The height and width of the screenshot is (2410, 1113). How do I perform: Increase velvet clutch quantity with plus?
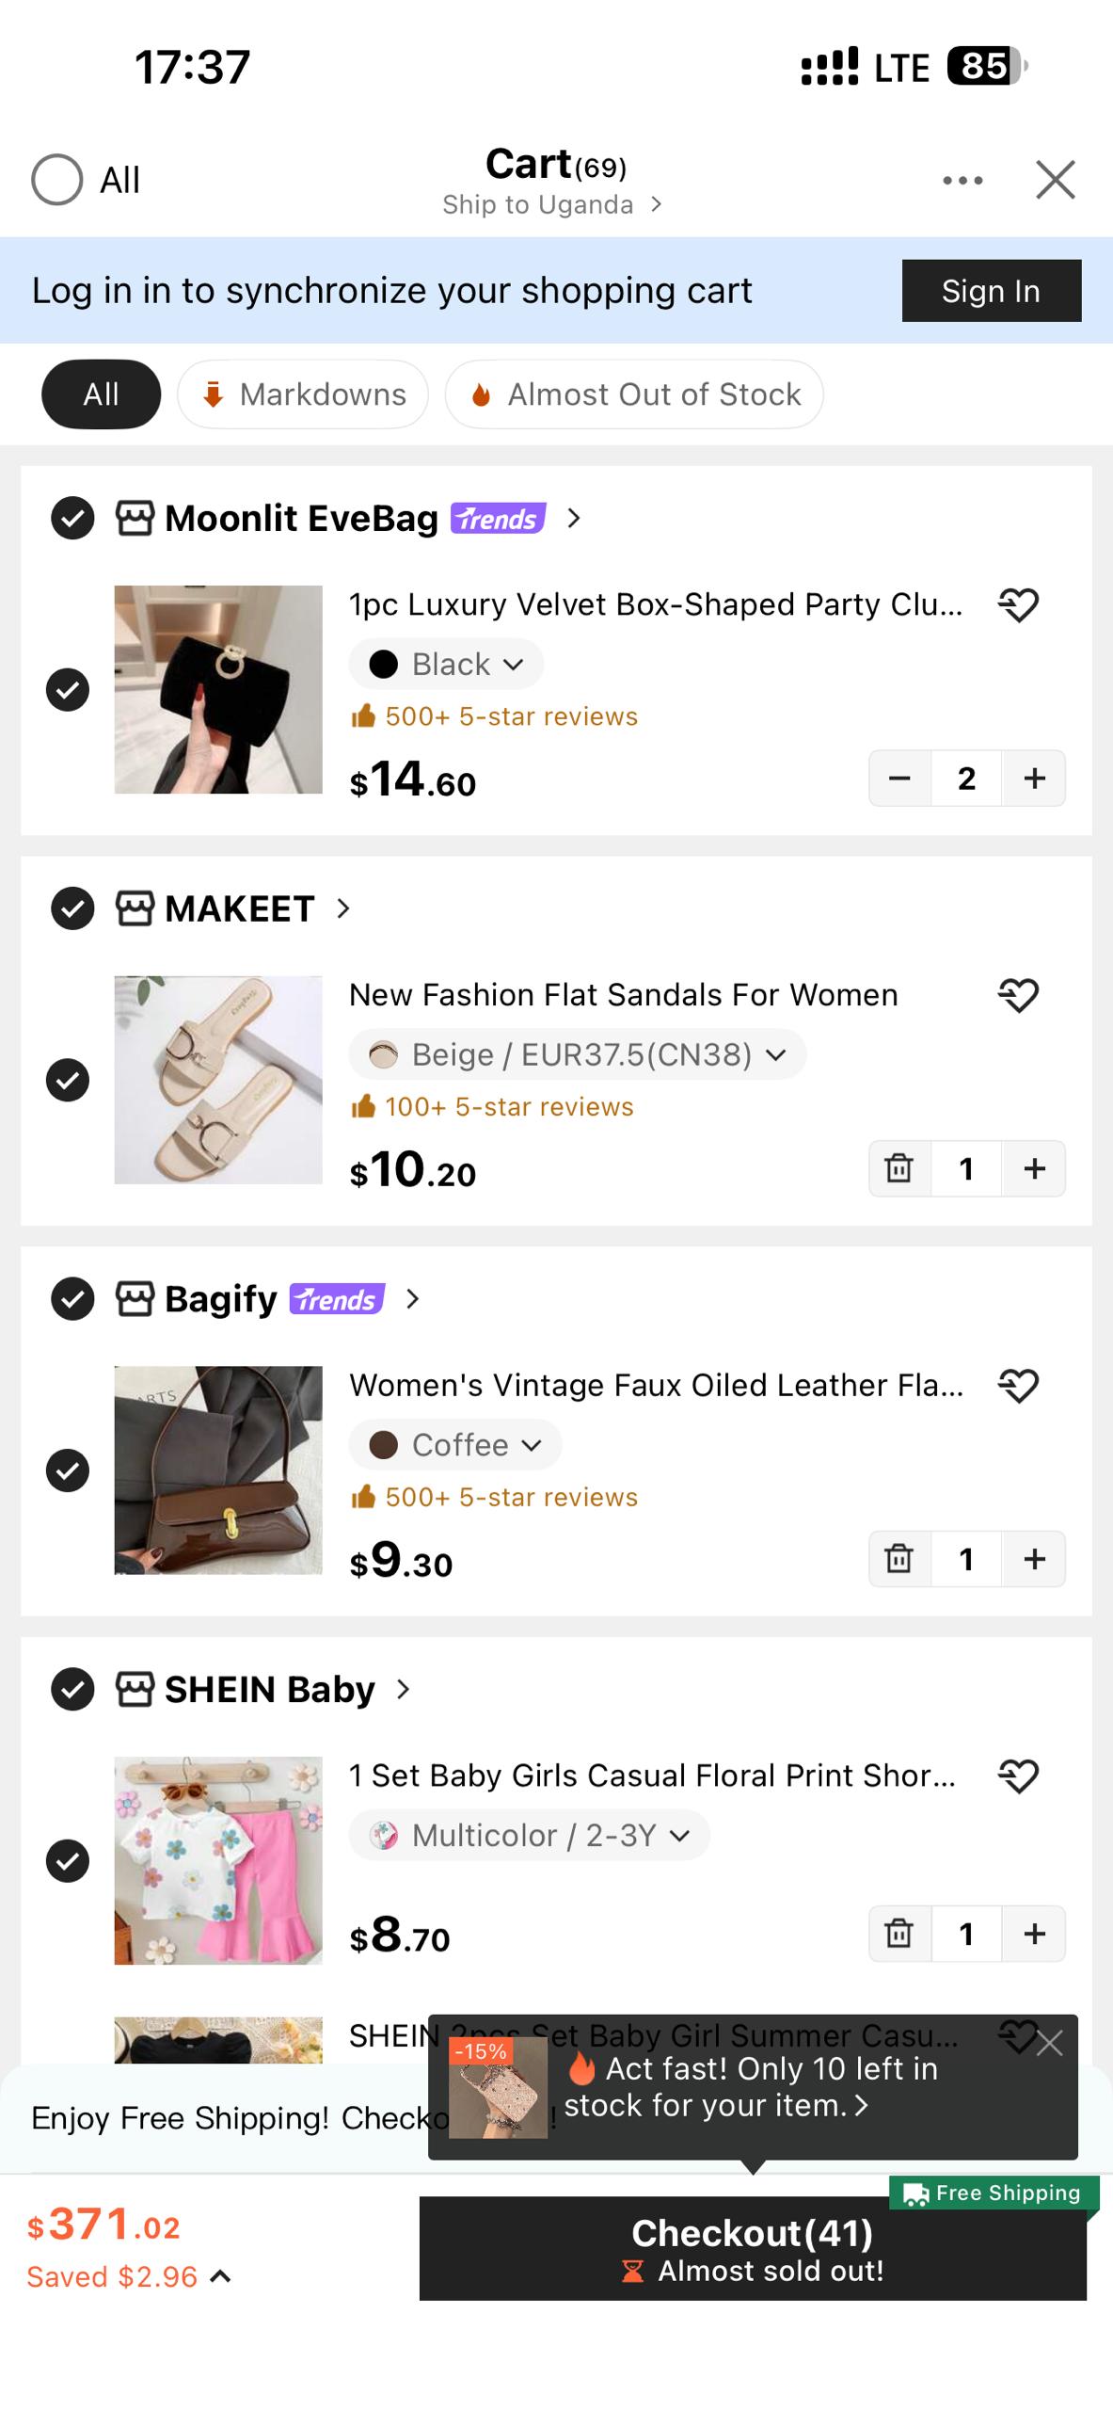pyautogui.click(x=1034, y=778)
